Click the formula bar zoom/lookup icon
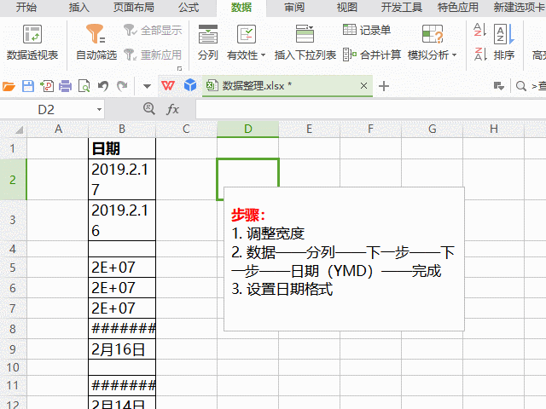Screen dimensions: 546x409 tap(149, 109)
